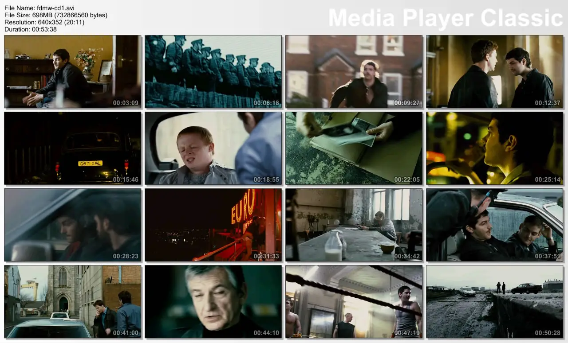Image resolution: width=568 pixels, height=343 pixels.
Task: Click the boxing ring frame at 00:47:19
Action: coord(354,301)
